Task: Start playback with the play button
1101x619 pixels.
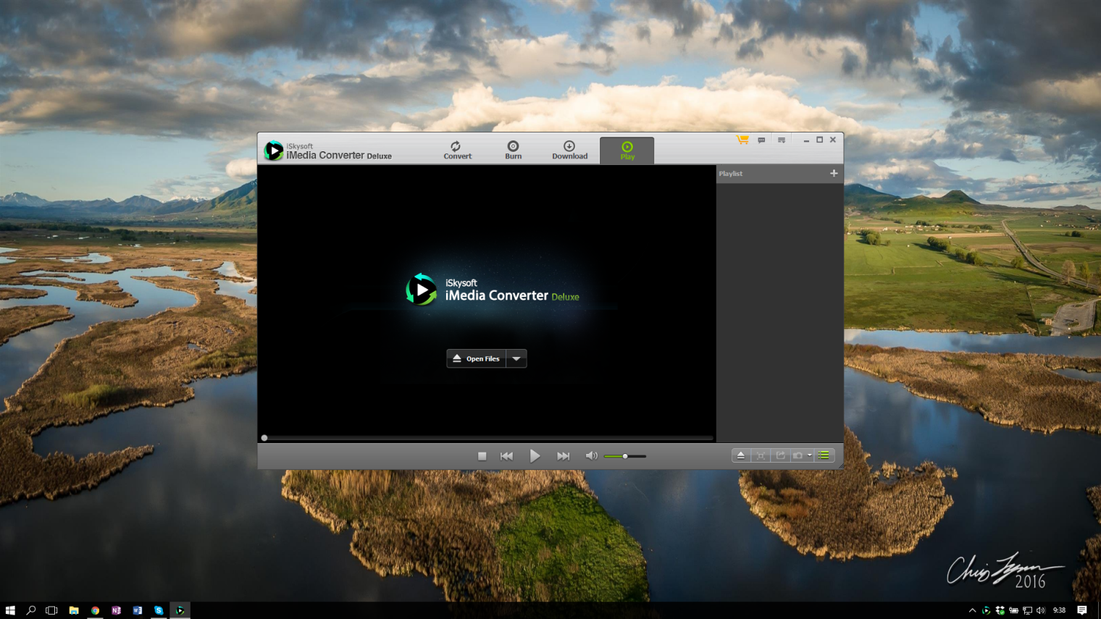Action: (535, 456)
